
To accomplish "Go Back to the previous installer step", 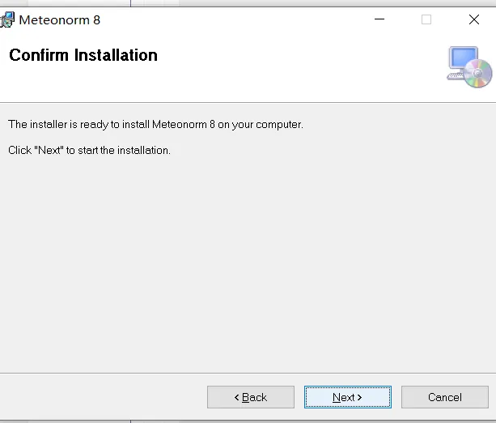I will point(250,397).
